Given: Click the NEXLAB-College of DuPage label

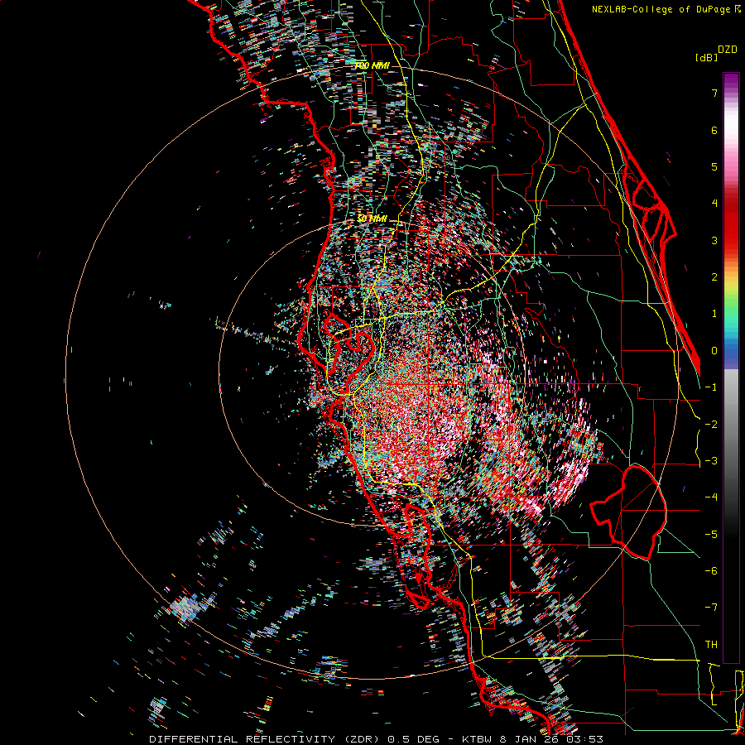Looking at the screenshot, I should 666,9.
